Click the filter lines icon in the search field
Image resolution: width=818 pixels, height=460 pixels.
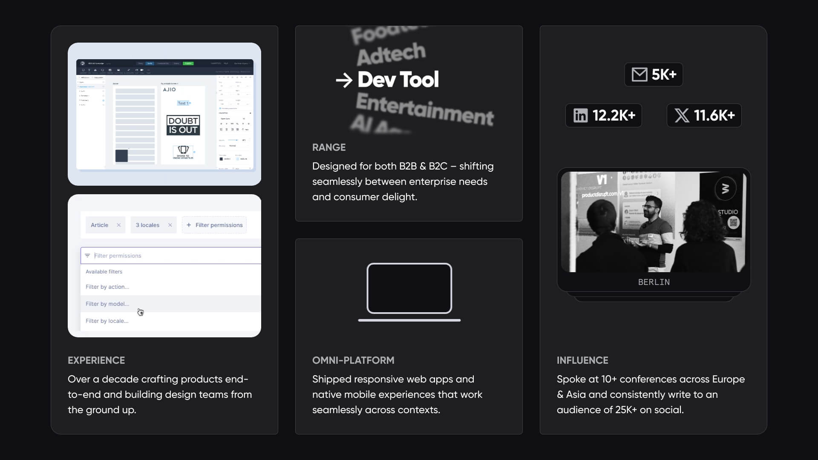pyautogui.click(x=87, y=256)
